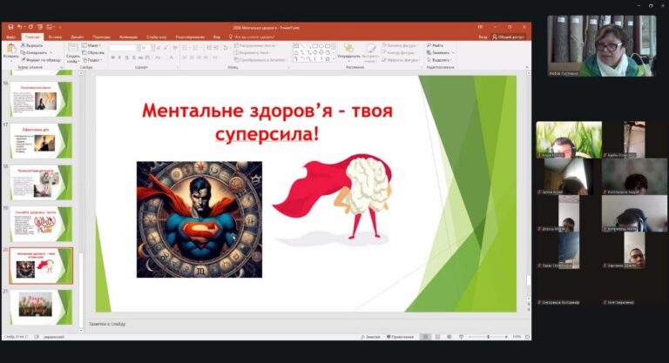Expand the Replace (Заменить) dropdown
Viewport: 669px width, 363px height.
point(441,52)
